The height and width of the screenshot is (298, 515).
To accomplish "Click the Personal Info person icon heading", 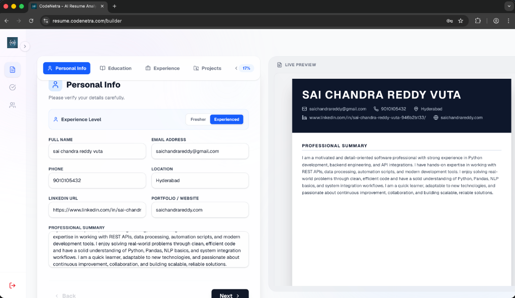I will click(55, 85).
